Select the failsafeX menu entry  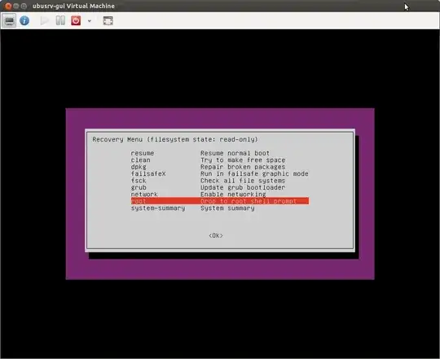point(148,173)
